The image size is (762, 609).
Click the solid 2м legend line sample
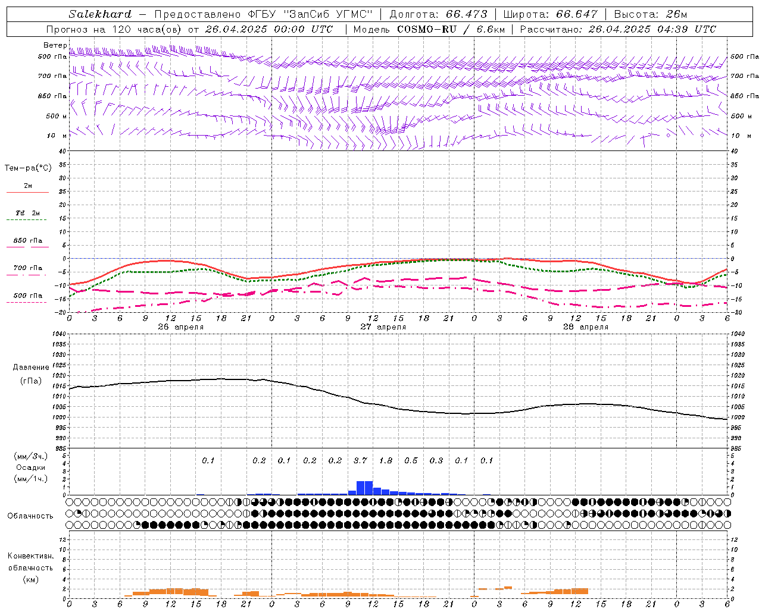click(27, 192)
